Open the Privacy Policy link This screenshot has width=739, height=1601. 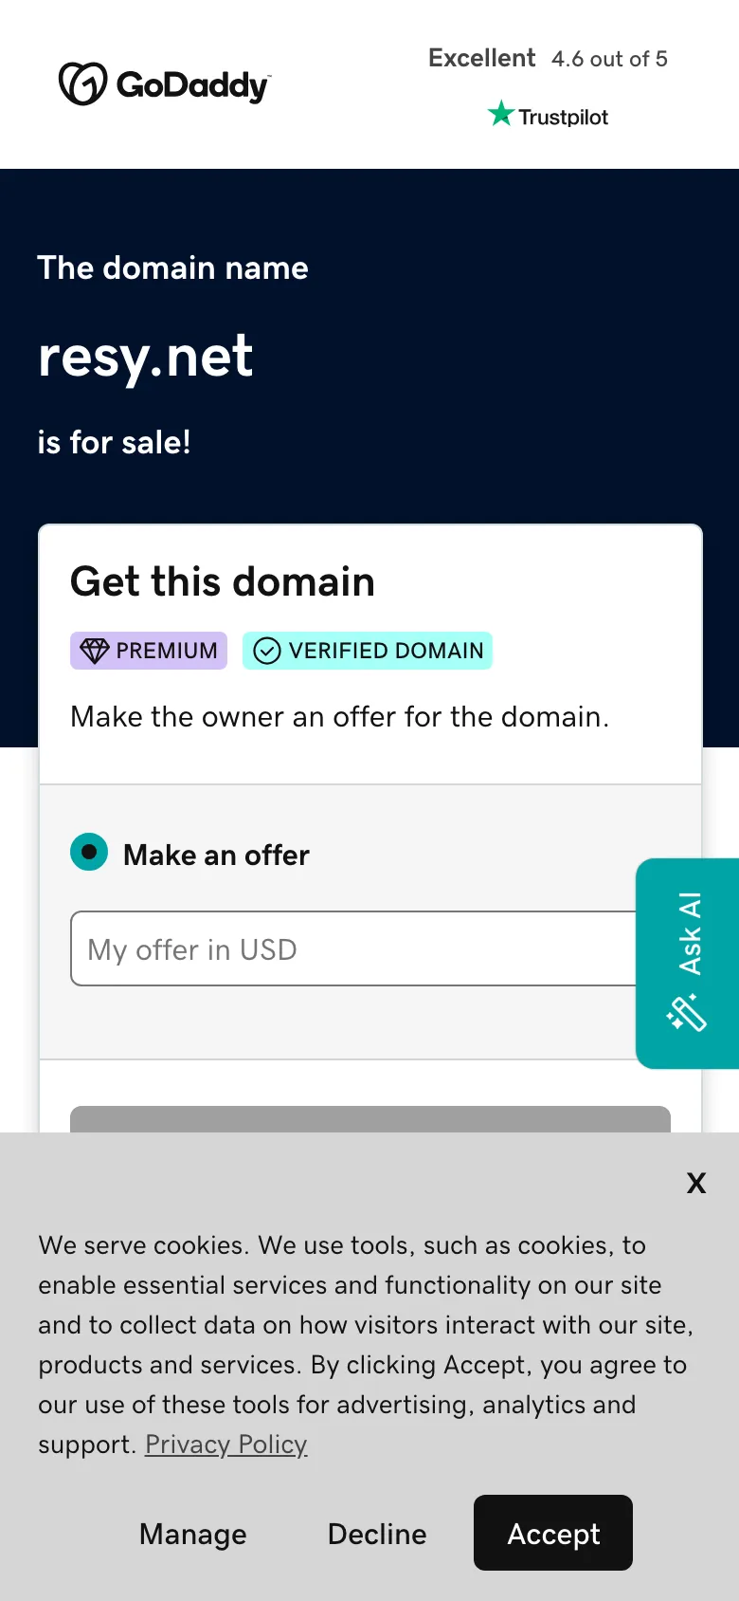(225, 1445)
